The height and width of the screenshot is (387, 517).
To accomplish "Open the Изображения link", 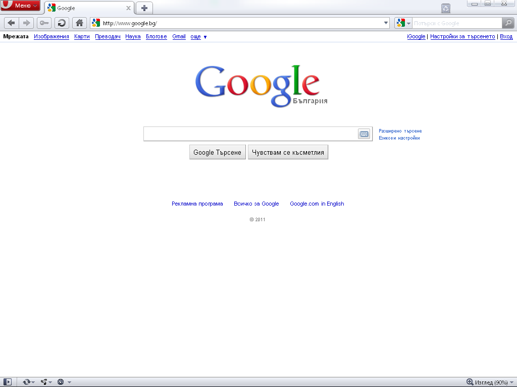I will click(x=51, y=36).
